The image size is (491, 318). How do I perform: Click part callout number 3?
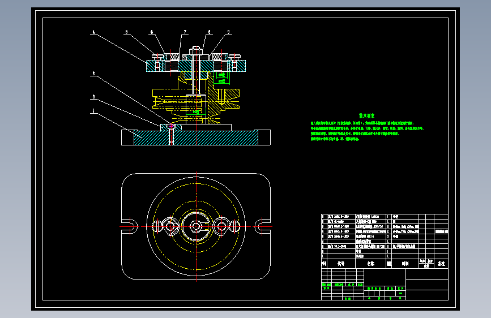[x=93, y=74]
